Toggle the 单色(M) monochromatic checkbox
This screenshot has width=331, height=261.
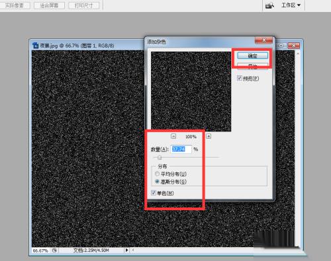click(x=154, y=193)
